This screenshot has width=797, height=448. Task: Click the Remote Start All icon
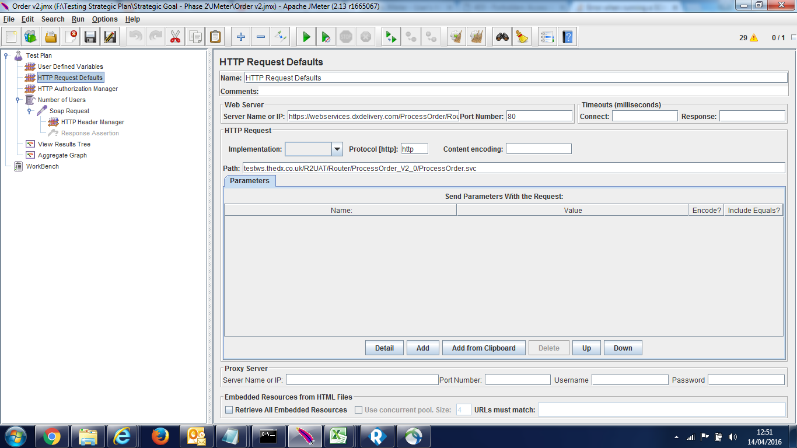click(x=391, y=37)
